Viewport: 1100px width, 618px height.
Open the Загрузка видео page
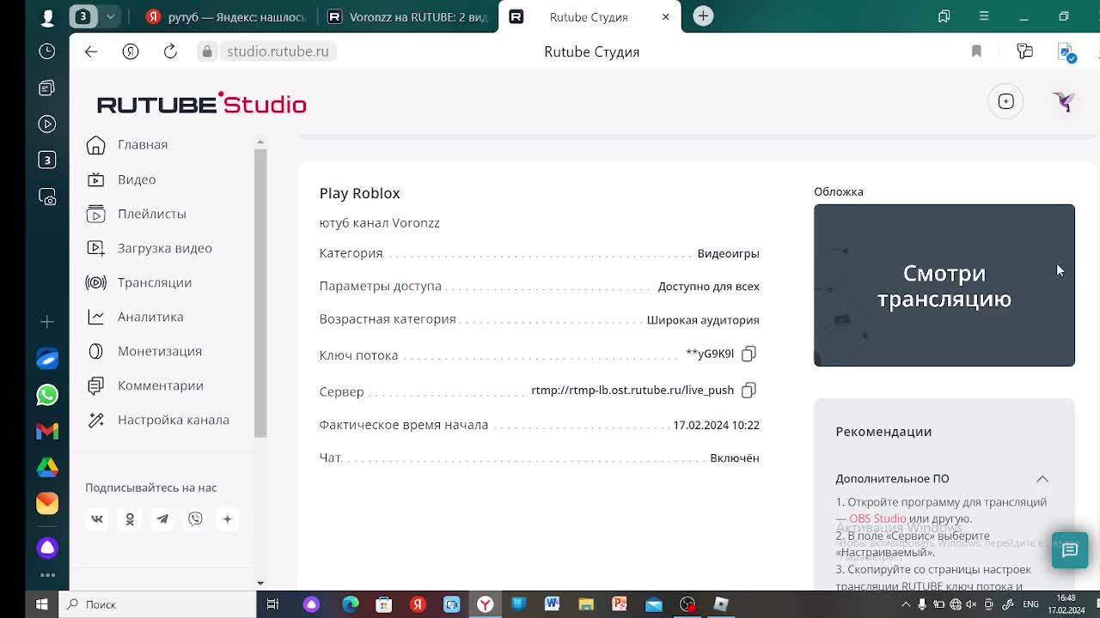149,248
